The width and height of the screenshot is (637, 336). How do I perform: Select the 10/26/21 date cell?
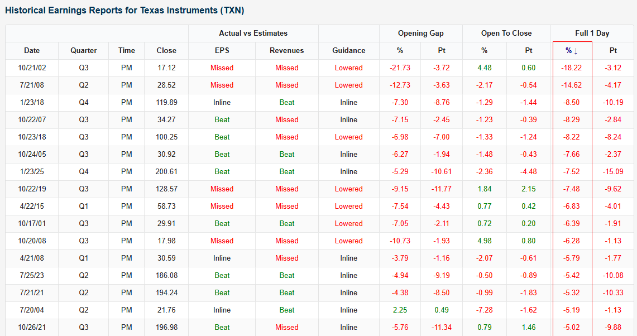click(32, 327)
